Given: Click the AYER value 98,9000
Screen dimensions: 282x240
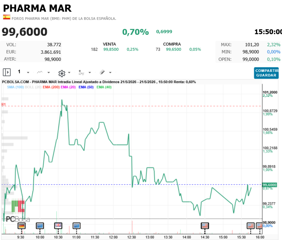Looking at the screenshot, I should (53, 59).
